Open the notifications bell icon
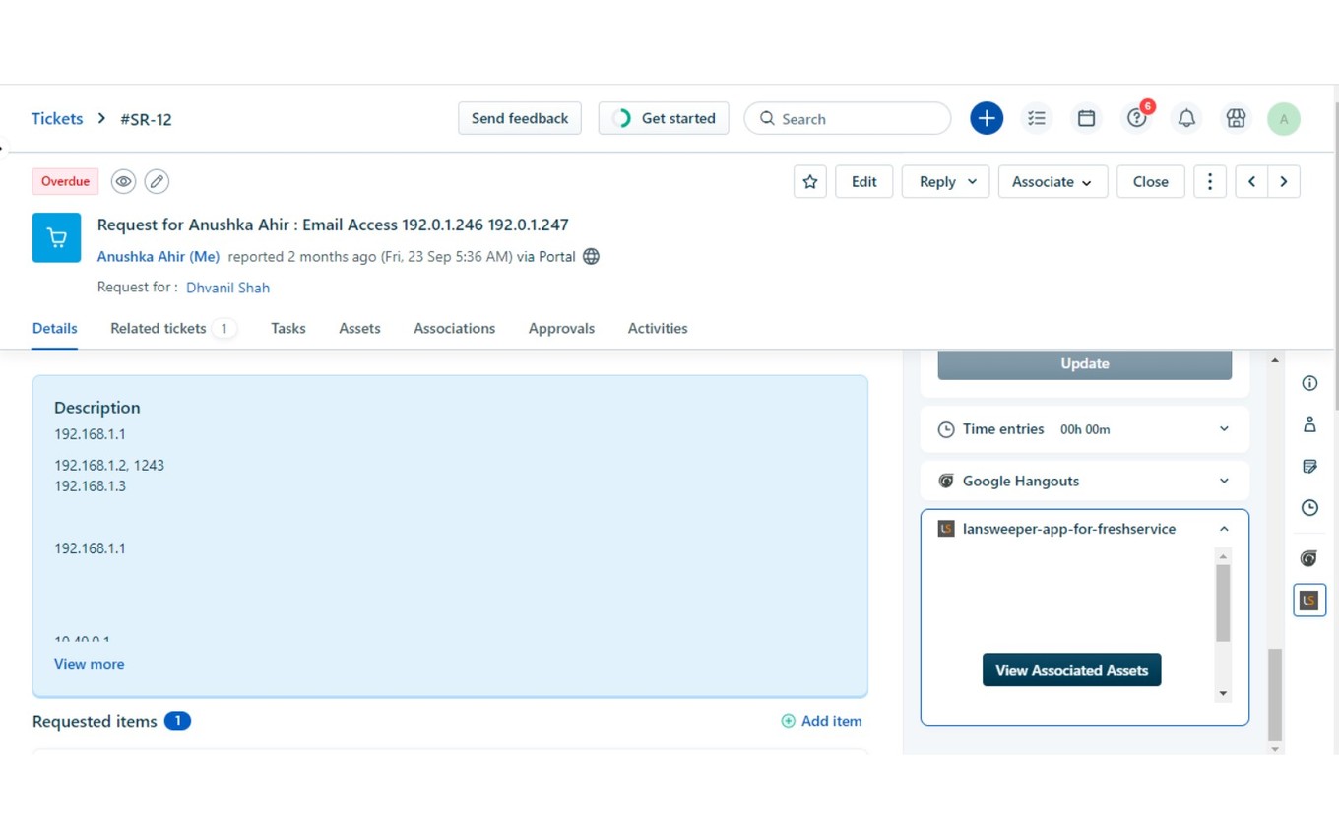The height and width of the screenshot is (837, 1339). pos(1186,118)
